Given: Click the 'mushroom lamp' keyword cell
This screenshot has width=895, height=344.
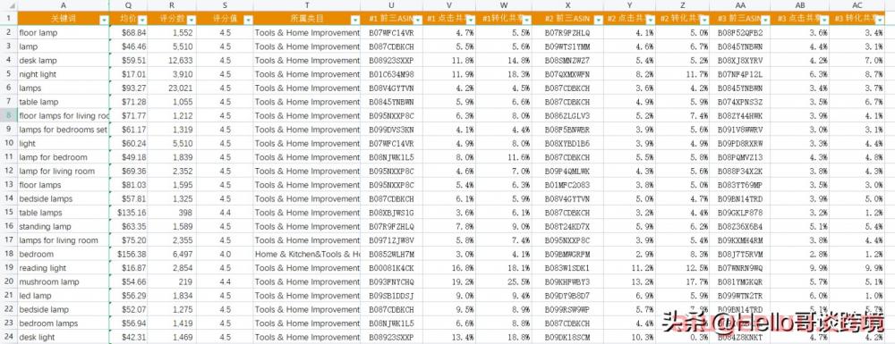Looking at the screenshot, I should click(x=63, y=281).
